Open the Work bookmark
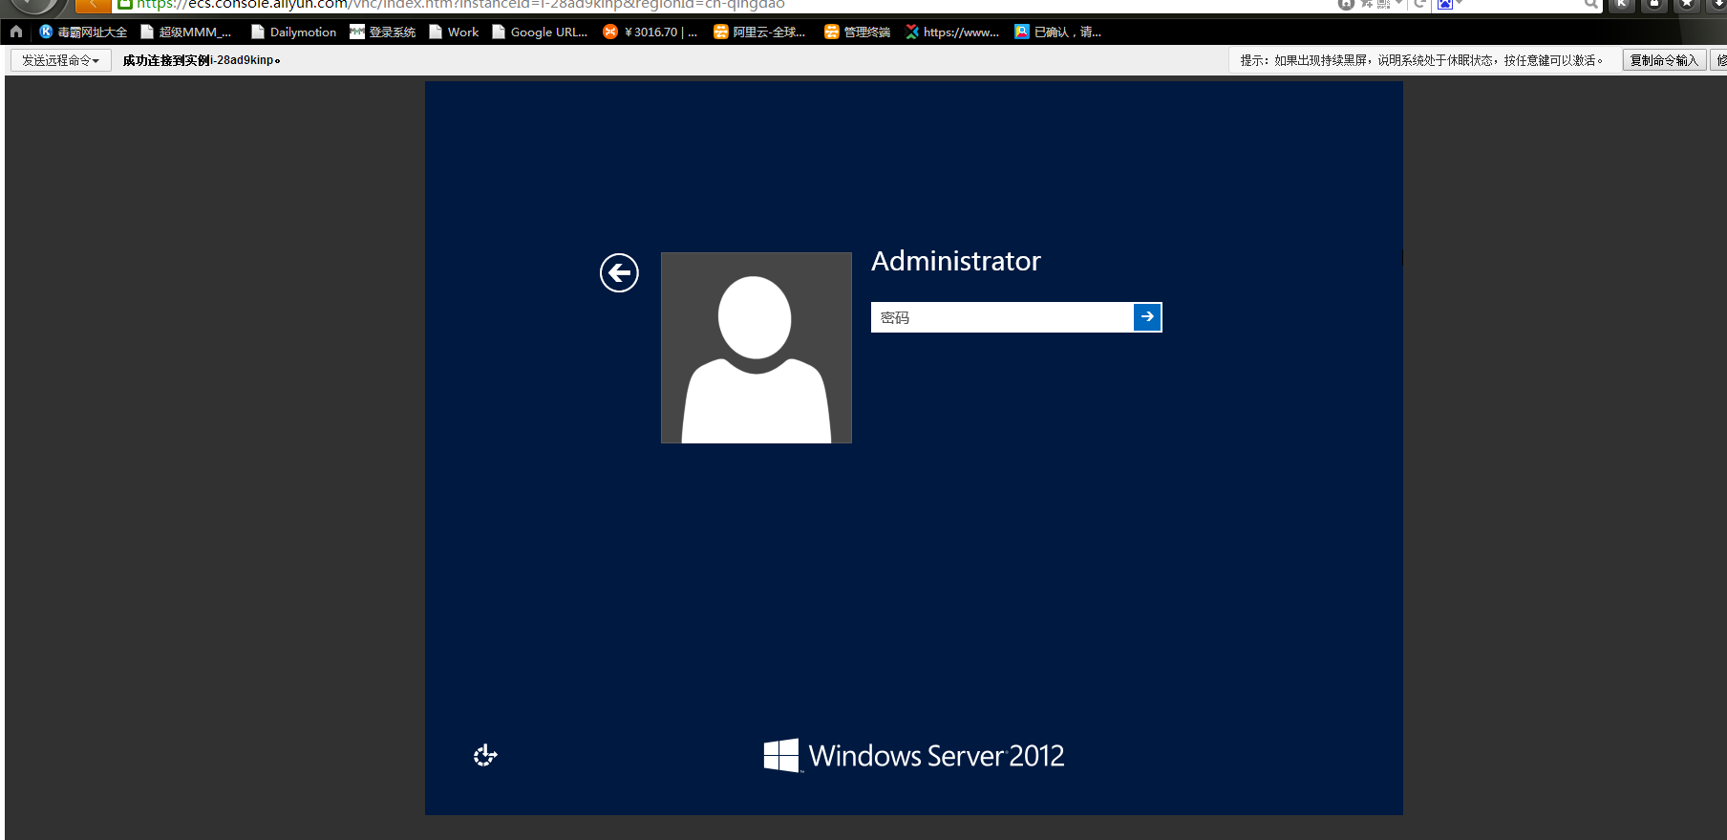The image size is (1727, 840). (x=454, y=32)
